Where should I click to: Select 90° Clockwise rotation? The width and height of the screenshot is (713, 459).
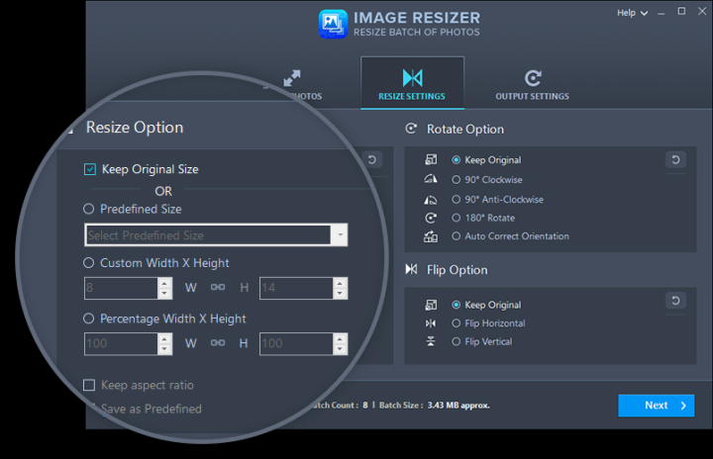pos(457,179)
